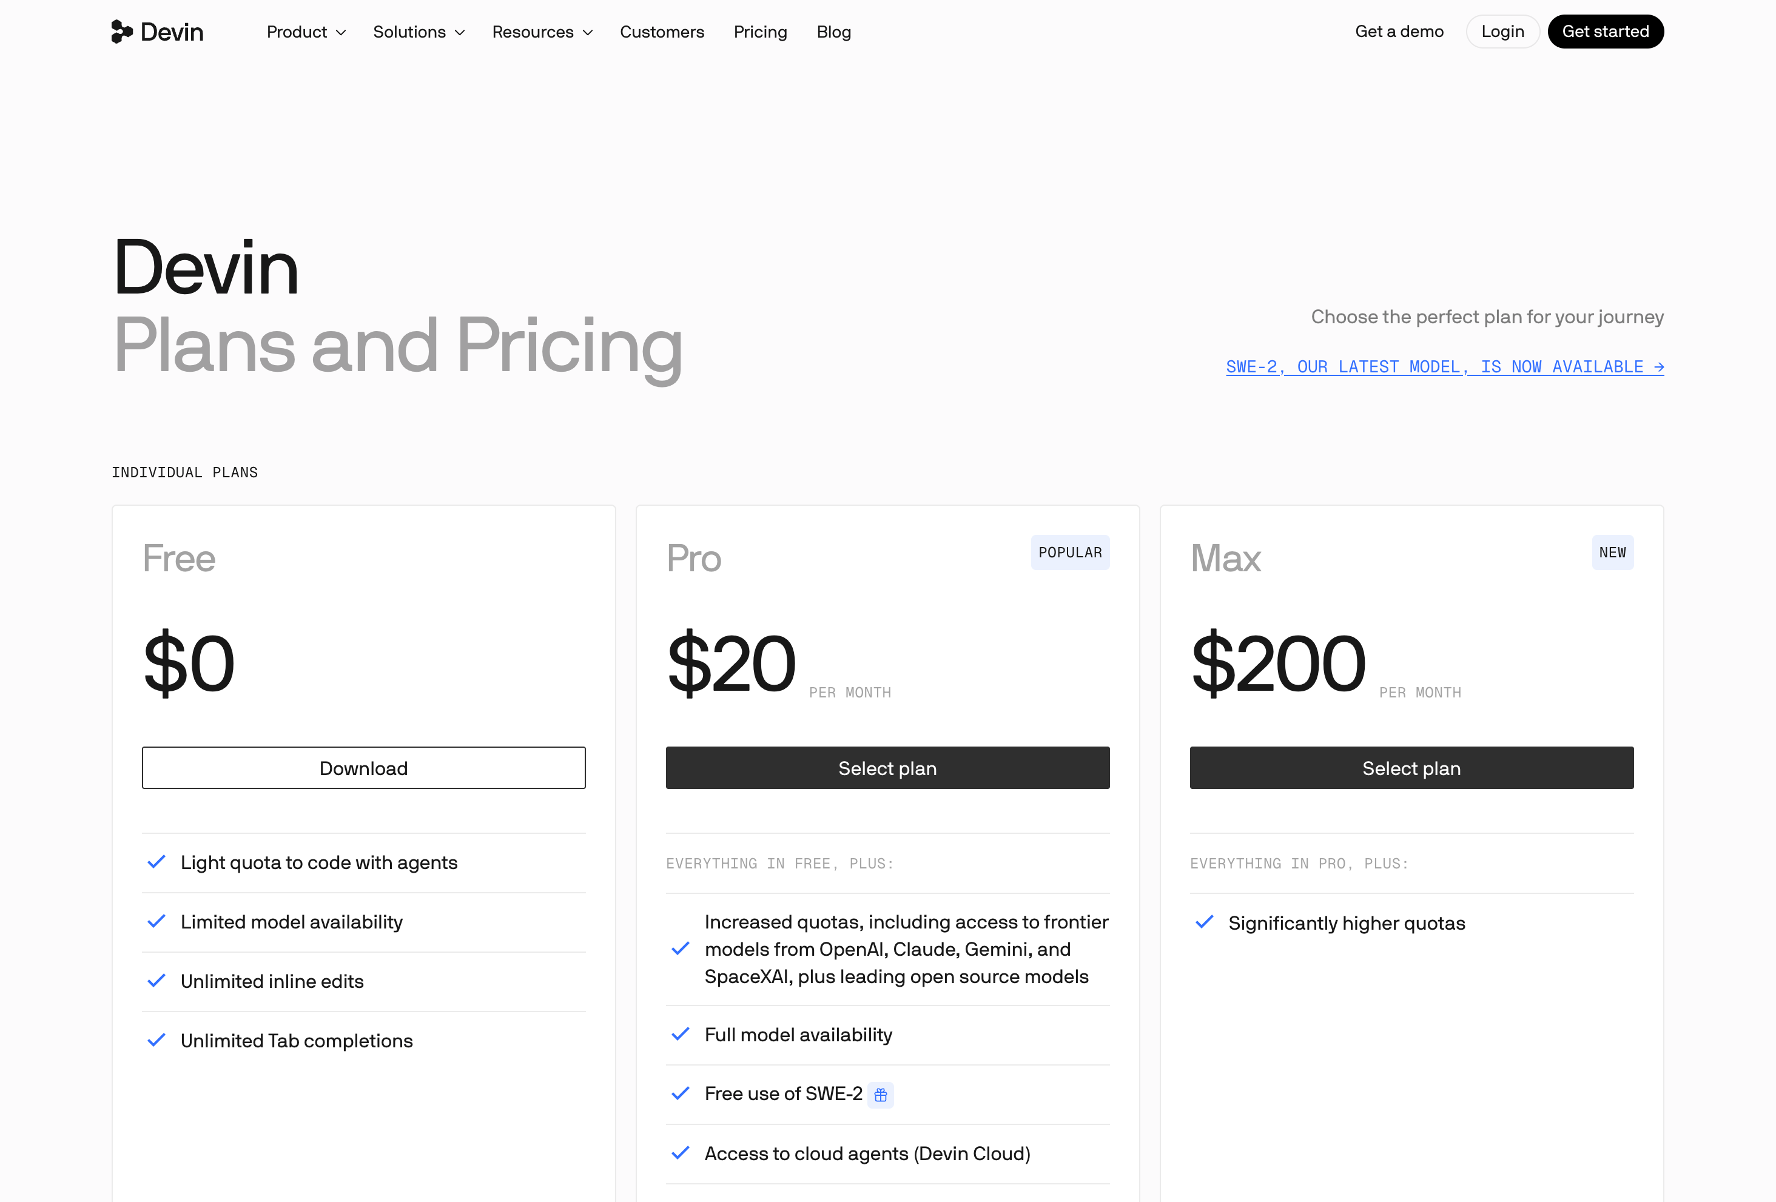Click the NEW badge on Max plan

(1612, 552)
